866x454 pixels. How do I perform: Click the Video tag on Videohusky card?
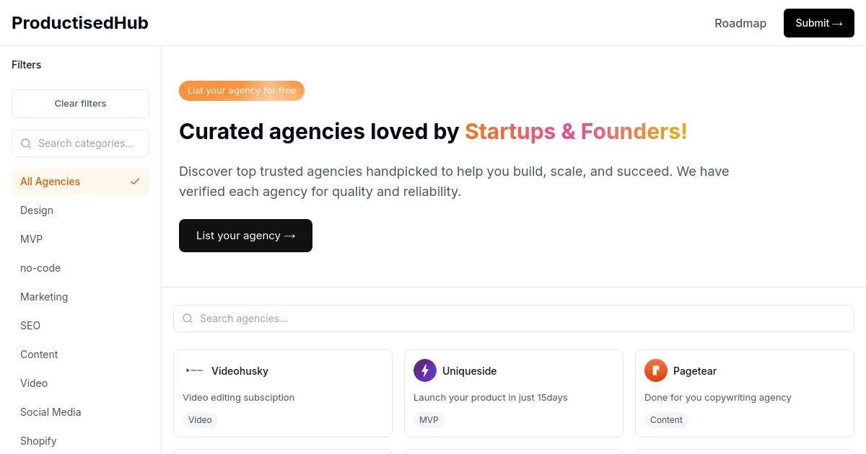200,419
